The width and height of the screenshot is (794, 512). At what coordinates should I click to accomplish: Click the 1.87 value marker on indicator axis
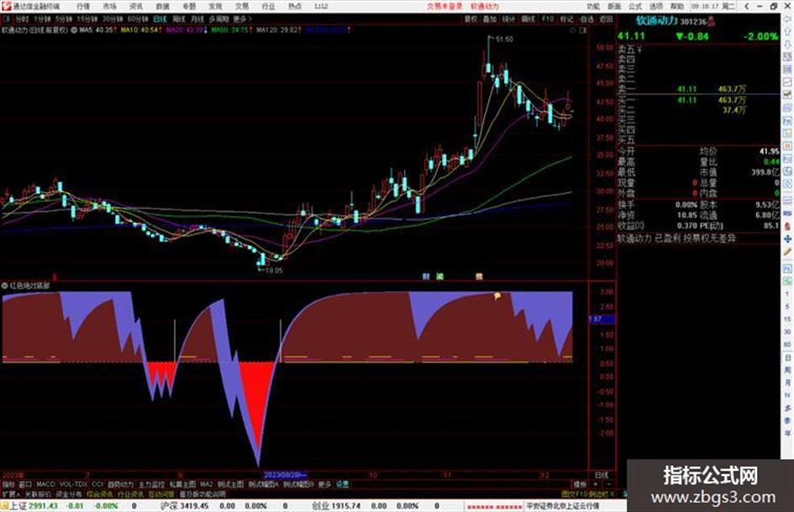tap(601, 319)
